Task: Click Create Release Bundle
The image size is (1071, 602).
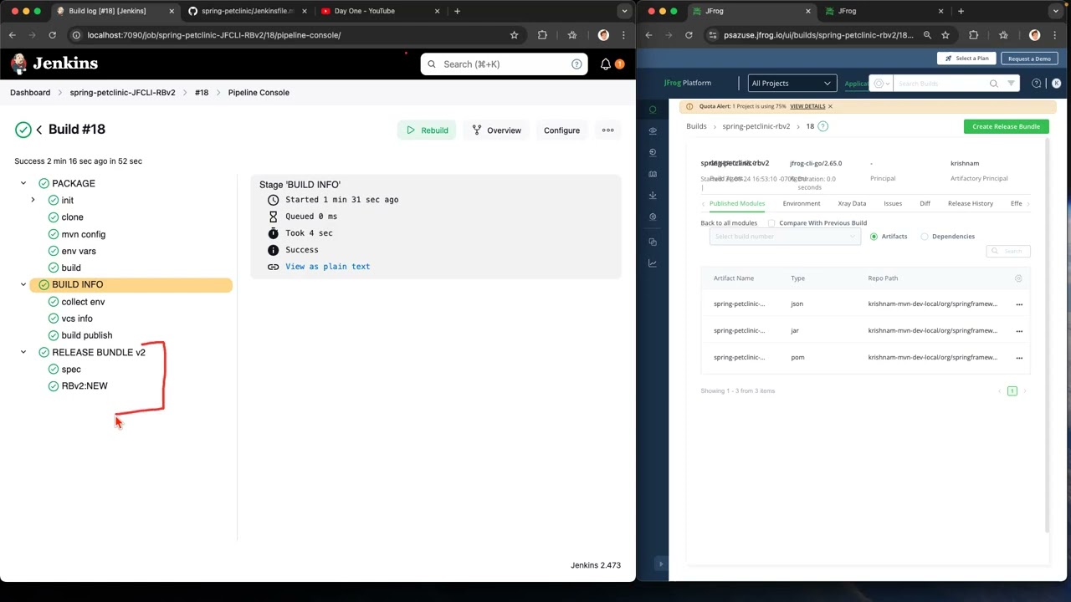Action: point(1006,126)
